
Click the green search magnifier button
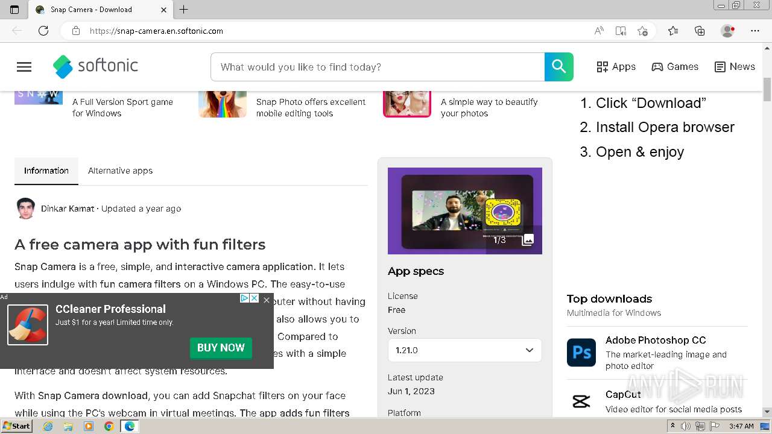click(559, 67)
